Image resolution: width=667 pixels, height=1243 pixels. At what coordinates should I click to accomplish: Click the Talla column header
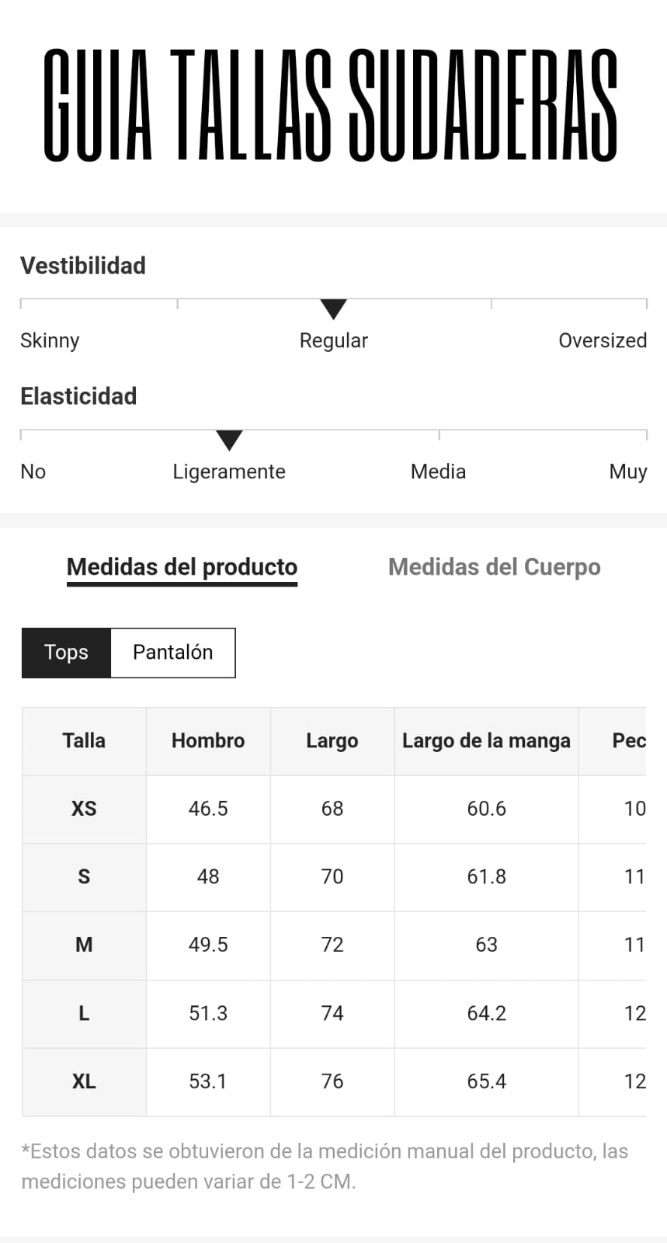point(84,740)
